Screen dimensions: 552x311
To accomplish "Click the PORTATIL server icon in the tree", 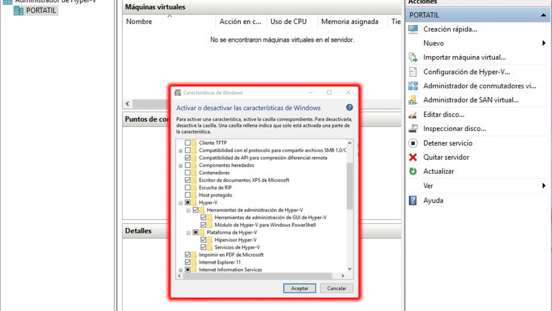I will click(19, 10).
